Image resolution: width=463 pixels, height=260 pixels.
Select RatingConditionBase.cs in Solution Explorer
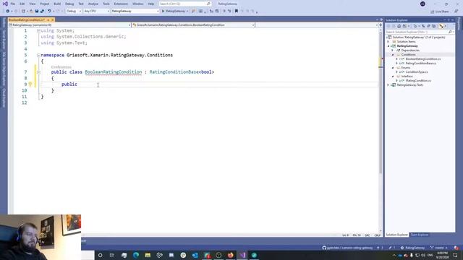point(420,64)
